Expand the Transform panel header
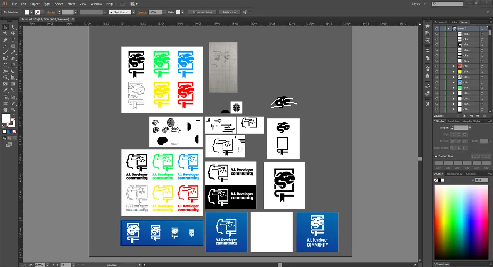 pyautogui.click(x=442, y=264)
